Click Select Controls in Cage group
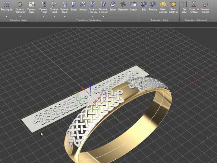This screenshot has height=163, width=217. pos(163,5)
